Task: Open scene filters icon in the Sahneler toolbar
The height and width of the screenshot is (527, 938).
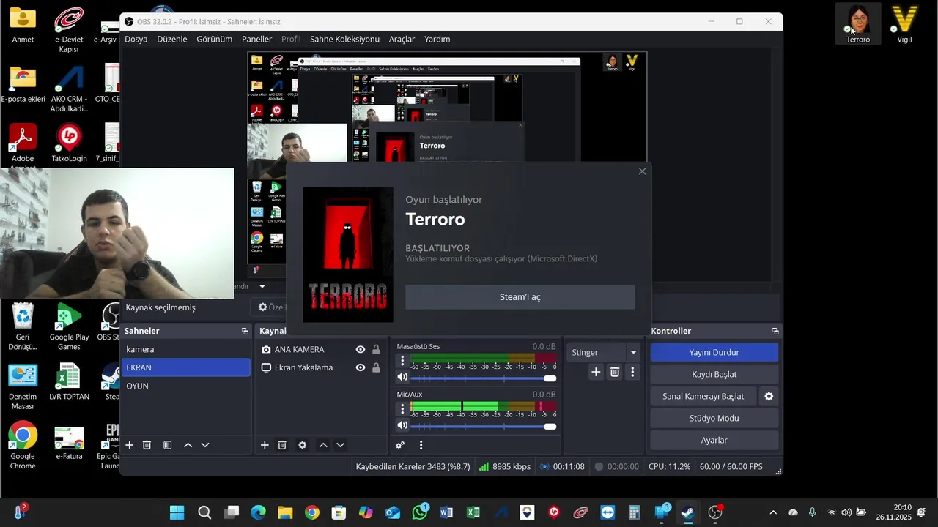Action: coord(167,445)
